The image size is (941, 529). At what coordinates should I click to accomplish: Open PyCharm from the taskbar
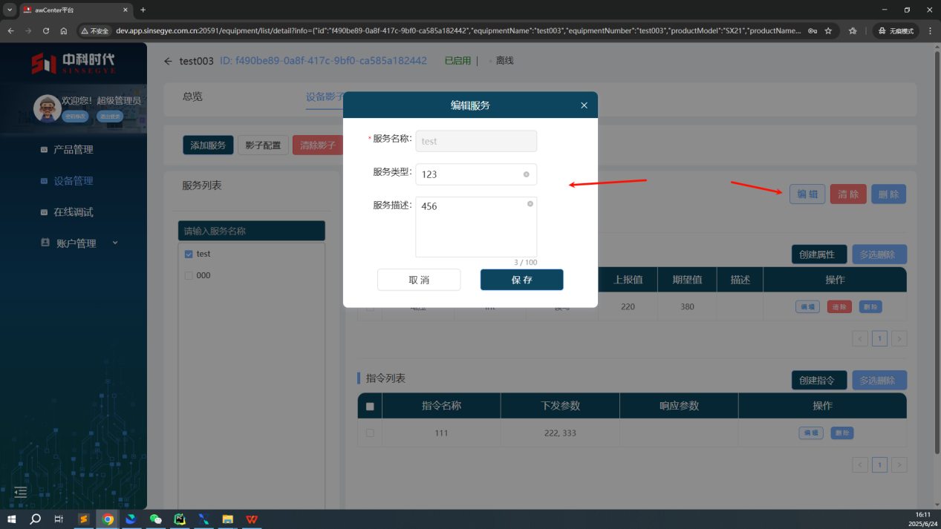tap(179, 519)
